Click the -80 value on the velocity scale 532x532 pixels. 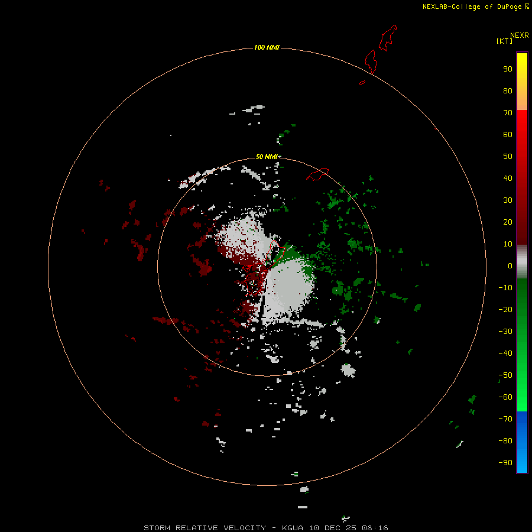click(505, 441)
